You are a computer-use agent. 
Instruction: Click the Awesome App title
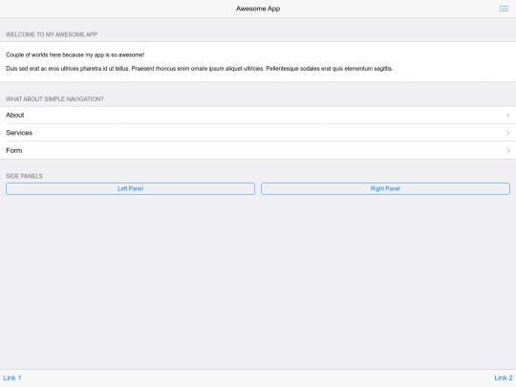point(258,9)
